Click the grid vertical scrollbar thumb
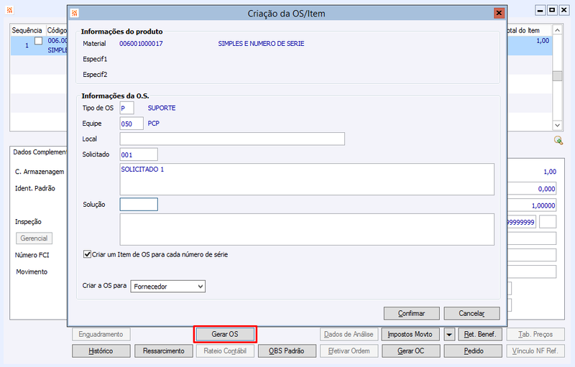The height and width of the screenshot is (367, 575). [558, 76]
